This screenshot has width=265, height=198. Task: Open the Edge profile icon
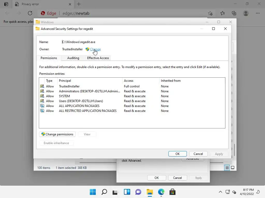coord(246,13)
